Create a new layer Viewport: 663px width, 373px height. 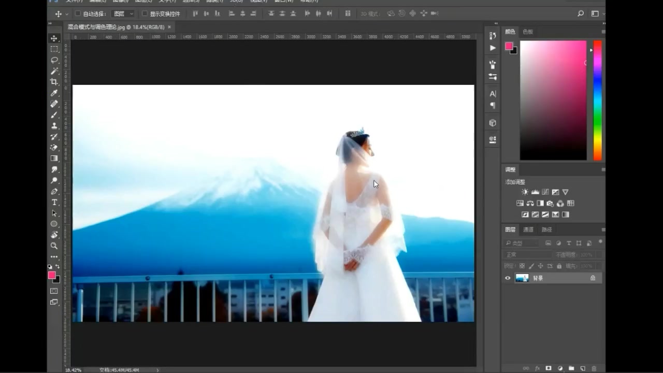click(x=583, y=368)
